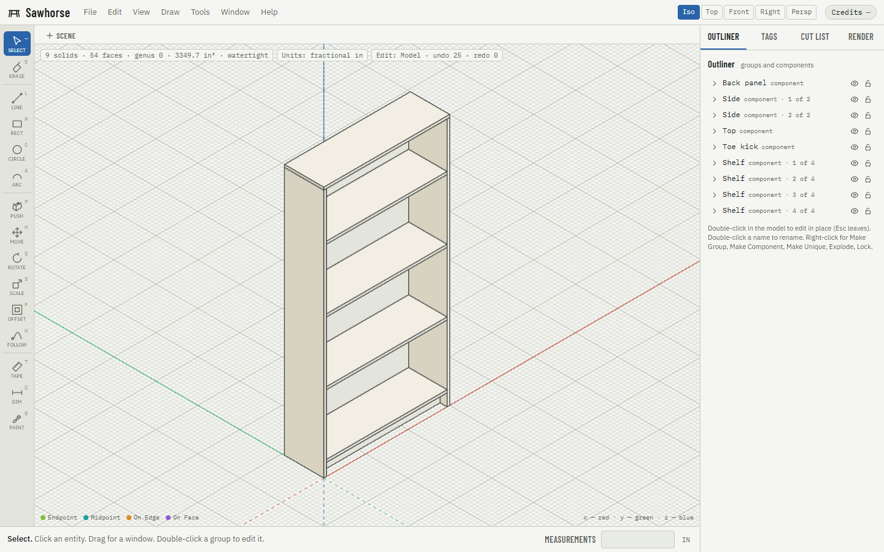Lock the Back panel component
The height and width of the screenshot is (552, 884).
(x=868, y=83)
